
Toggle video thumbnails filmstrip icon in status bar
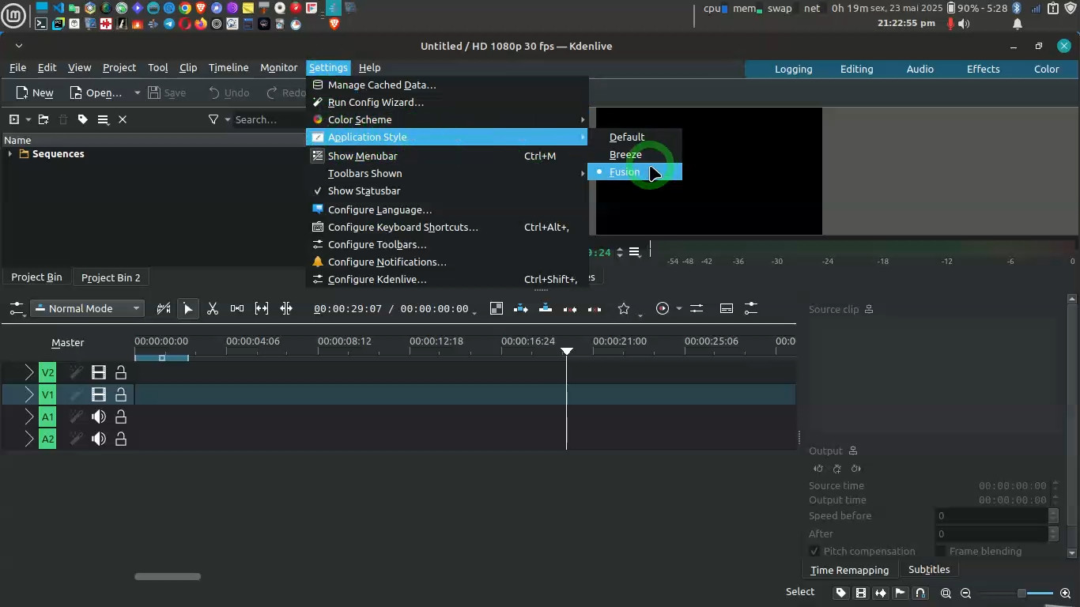click(861, 593)
